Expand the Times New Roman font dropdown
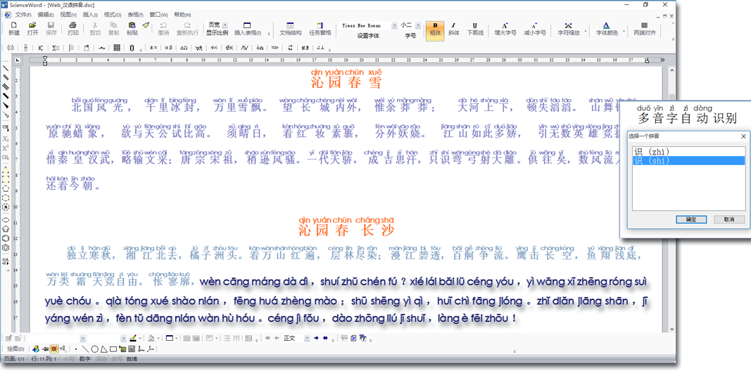Image resolution: width=751 pixels, height=383 pixels. [x=394, y=26]
